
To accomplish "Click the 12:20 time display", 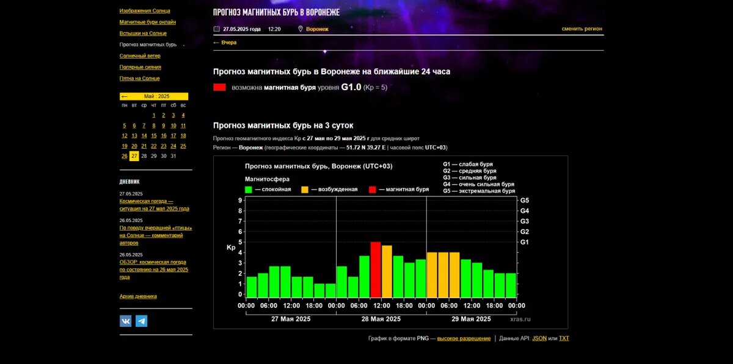I will 274,29.
